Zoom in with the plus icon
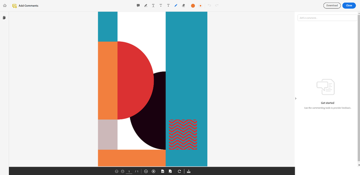Image resolution: width=360 pixels, height=175 pixels. (x=154, y=171)
